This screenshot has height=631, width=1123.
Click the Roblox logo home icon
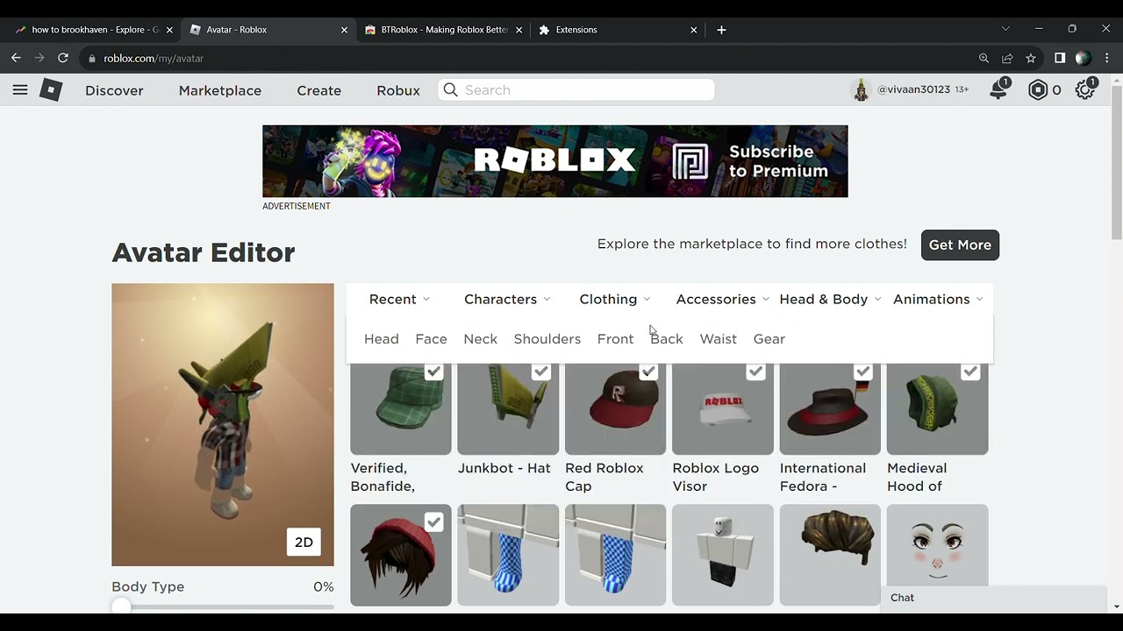tap(51, 89)
